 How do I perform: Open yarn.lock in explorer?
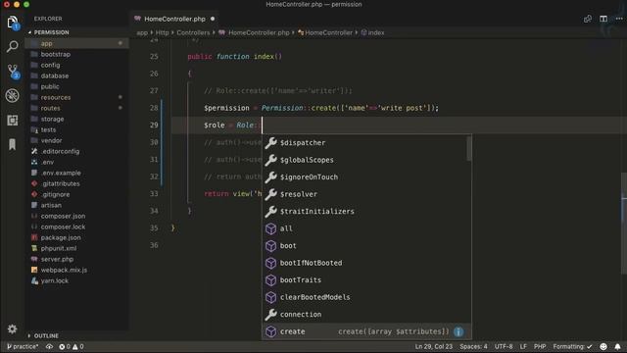click(x=55, y=281)
